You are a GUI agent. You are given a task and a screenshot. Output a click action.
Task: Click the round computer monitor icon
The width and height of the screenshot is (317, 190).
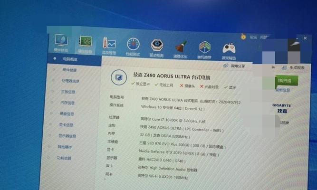pos(119,77)
